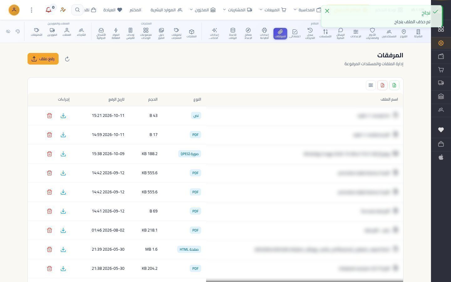
Task: Open سجل التحركات activity log icon
Action: [x=310, y=33]
